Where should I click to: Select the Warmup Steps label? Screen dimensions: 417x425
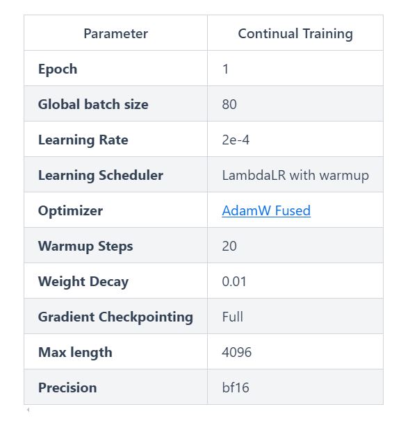[85, 246]
